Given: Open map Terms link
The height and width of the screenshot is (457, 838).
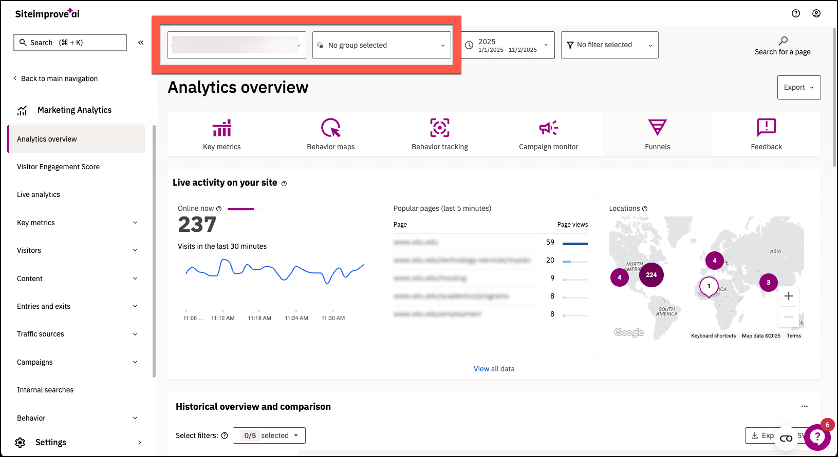Looking at the screenshot, I should click(x=794, y=336).
